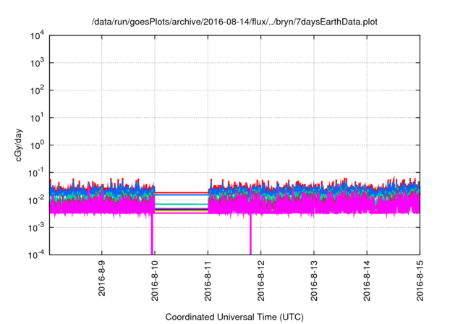Viewport: 463px width, 324px height.
Task: Click the 2016-8-13 date tick label
Action: point(314,281)
